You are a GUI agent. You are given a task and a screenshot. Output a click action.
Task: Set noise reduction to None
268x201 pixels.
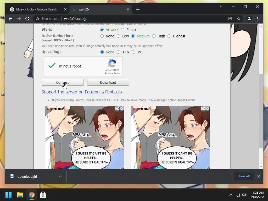pyautogui.click(x=102, y=36)
